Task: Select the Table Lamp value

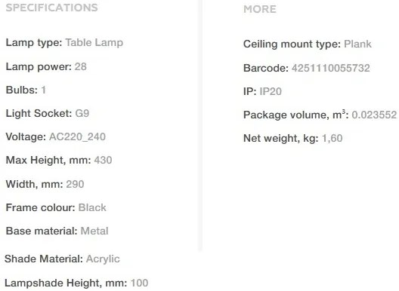Action: (x=94, y=42)
